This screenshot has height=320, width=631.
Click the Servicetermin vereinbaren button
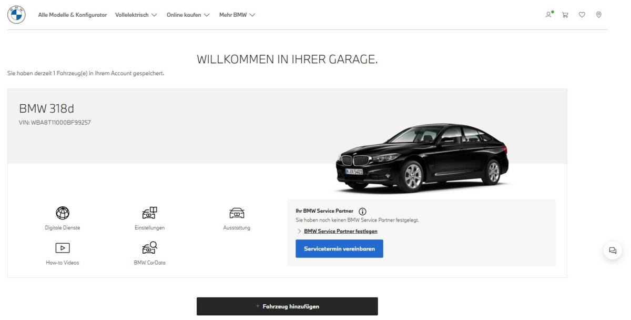[339, 248]
